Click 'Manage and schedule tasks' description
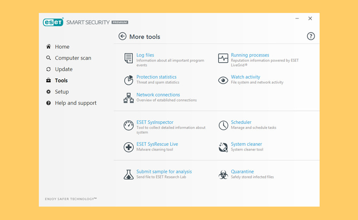The width and height of the screenshot is (358, 220). 254,128
